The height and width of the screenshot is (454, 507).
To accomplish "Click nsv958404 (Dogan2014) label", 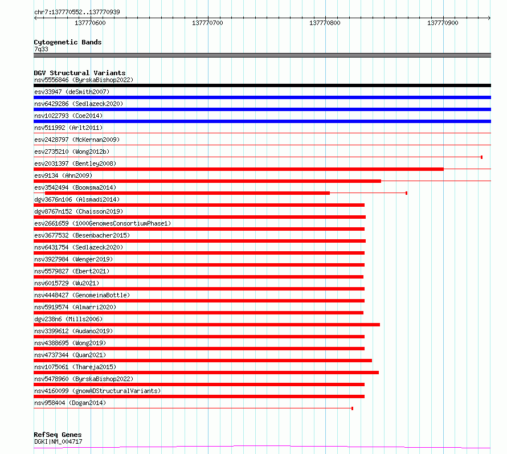I will coord(70,403).
